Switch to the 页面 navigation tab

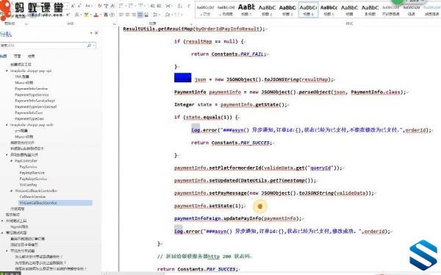[17, 56]
